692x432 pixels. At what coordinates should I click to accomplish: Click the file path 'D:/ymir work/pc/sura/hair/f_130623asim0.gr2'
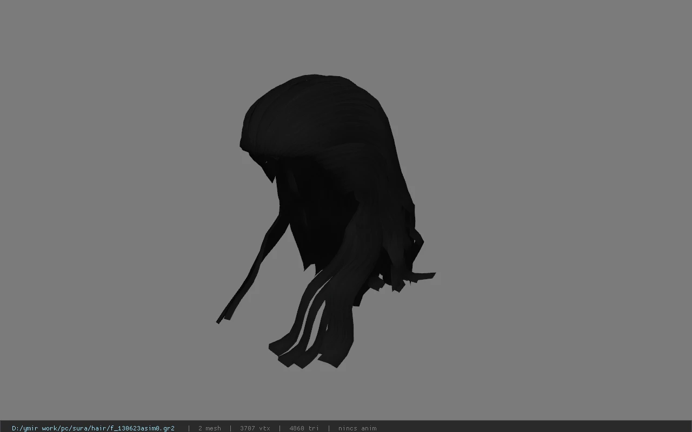coord(93,428)
